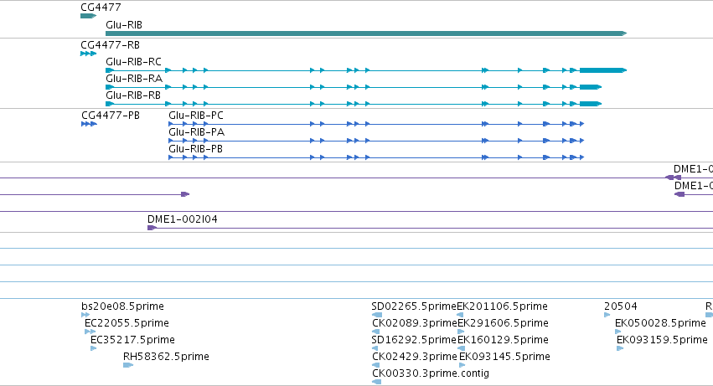Click the CG4477-RB transcript label

(110, 45)
